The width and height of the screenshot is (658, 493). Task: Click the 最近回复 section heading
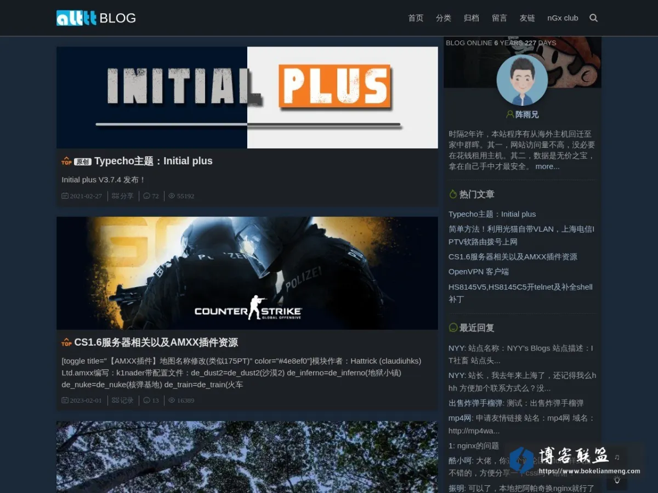coord(477,328)
